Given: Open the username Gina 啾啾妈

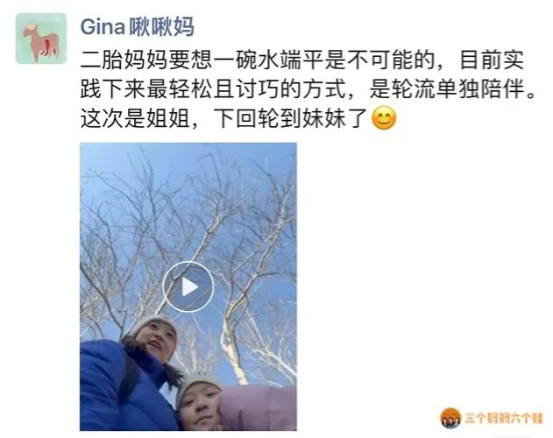Looking at the screenshot, I should (x=138, y=26).
